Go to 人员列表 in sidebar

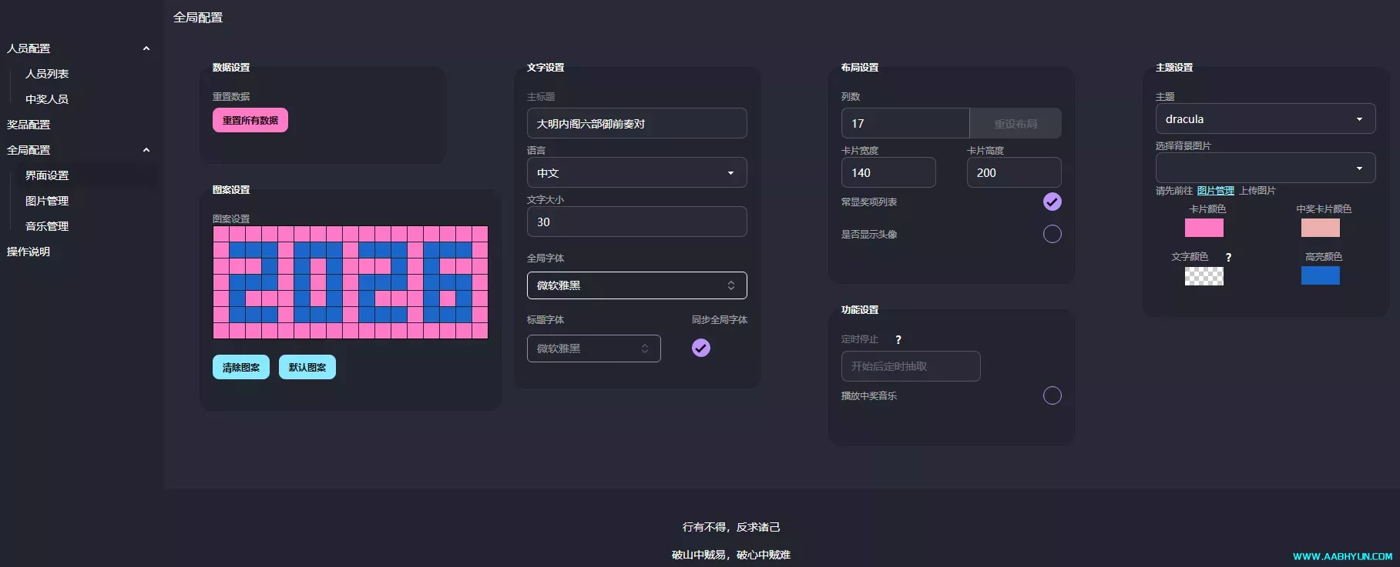[47, 74]
